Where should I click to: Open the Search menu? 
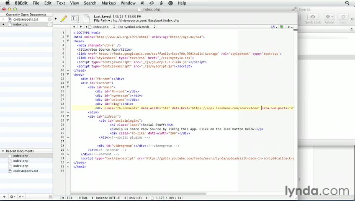click(90, 3)
